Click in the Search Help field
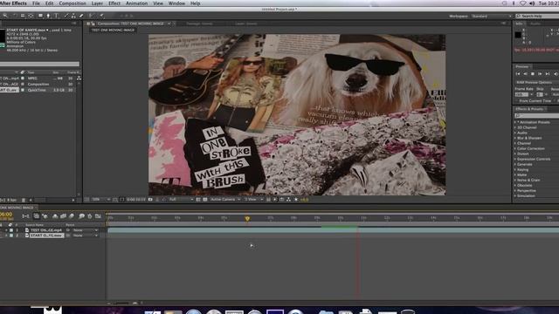The height and width of the screenshot is (314, 559). coord(538,16)
